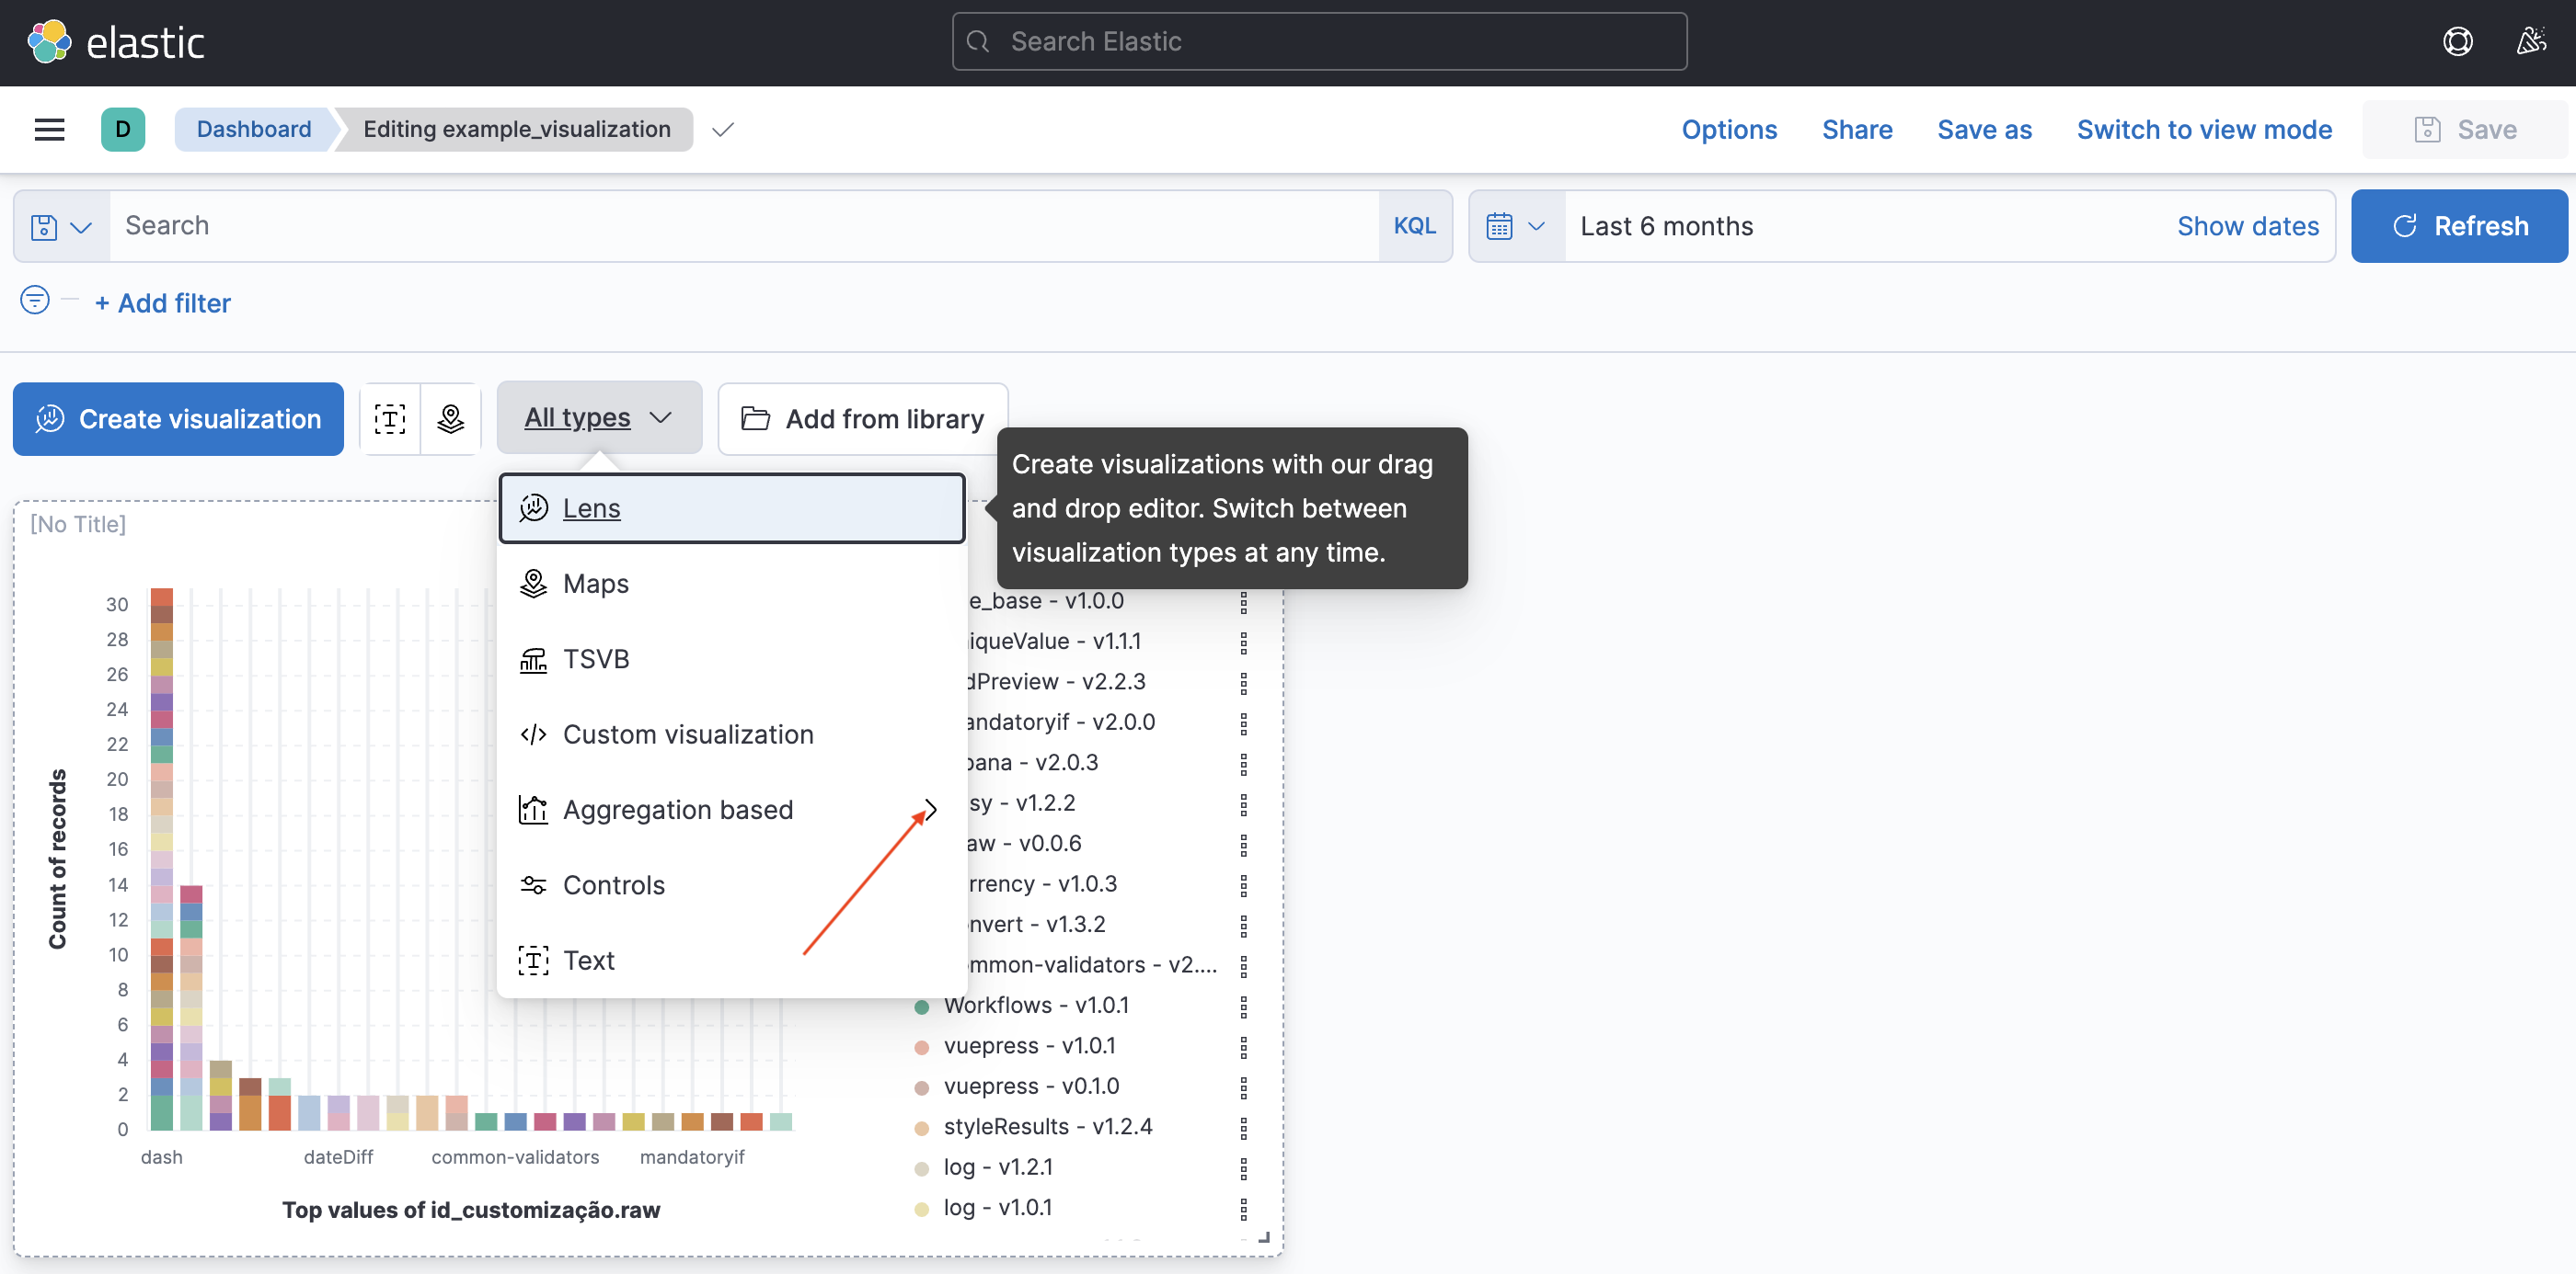Choose TSVB from the types menu
The width and height of the screenshot is (2576, 1274).
(732, 659)
